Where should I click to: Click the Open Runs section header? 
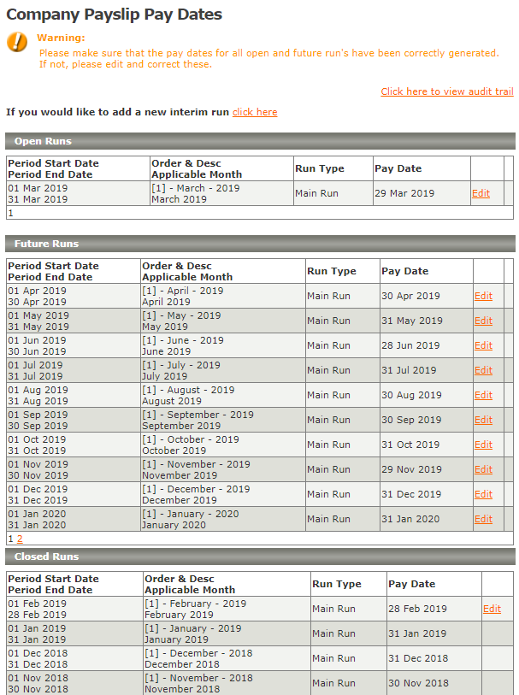tap(260, 141)
